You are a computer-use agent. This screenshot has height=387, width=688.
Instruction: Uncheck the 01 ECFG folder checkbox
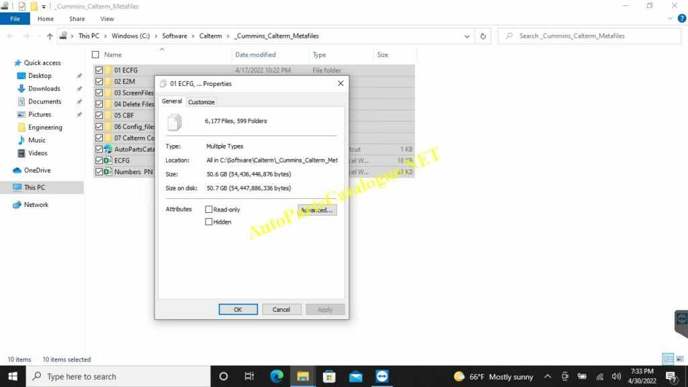coord(99,70)
